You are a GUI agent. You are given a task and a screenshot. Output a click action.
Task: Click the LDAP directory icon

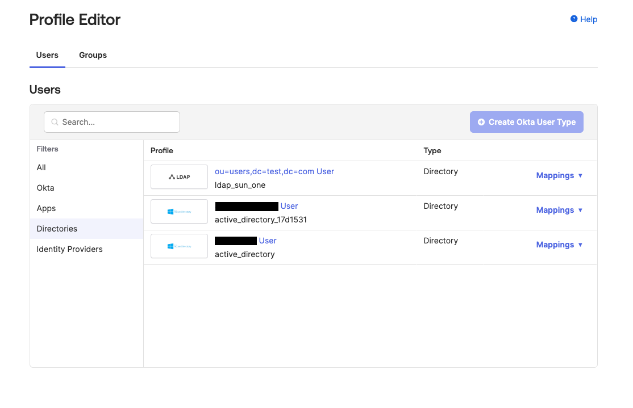[179, 176]
